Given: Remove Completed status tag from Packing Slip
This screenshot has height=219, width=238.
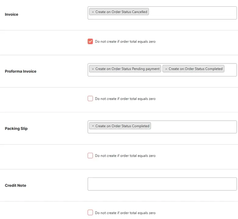Looking at the screenshot, I should 93,126.
